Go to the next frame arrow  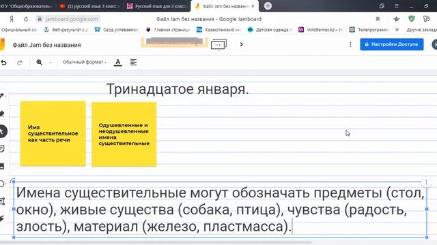(241, 44)
